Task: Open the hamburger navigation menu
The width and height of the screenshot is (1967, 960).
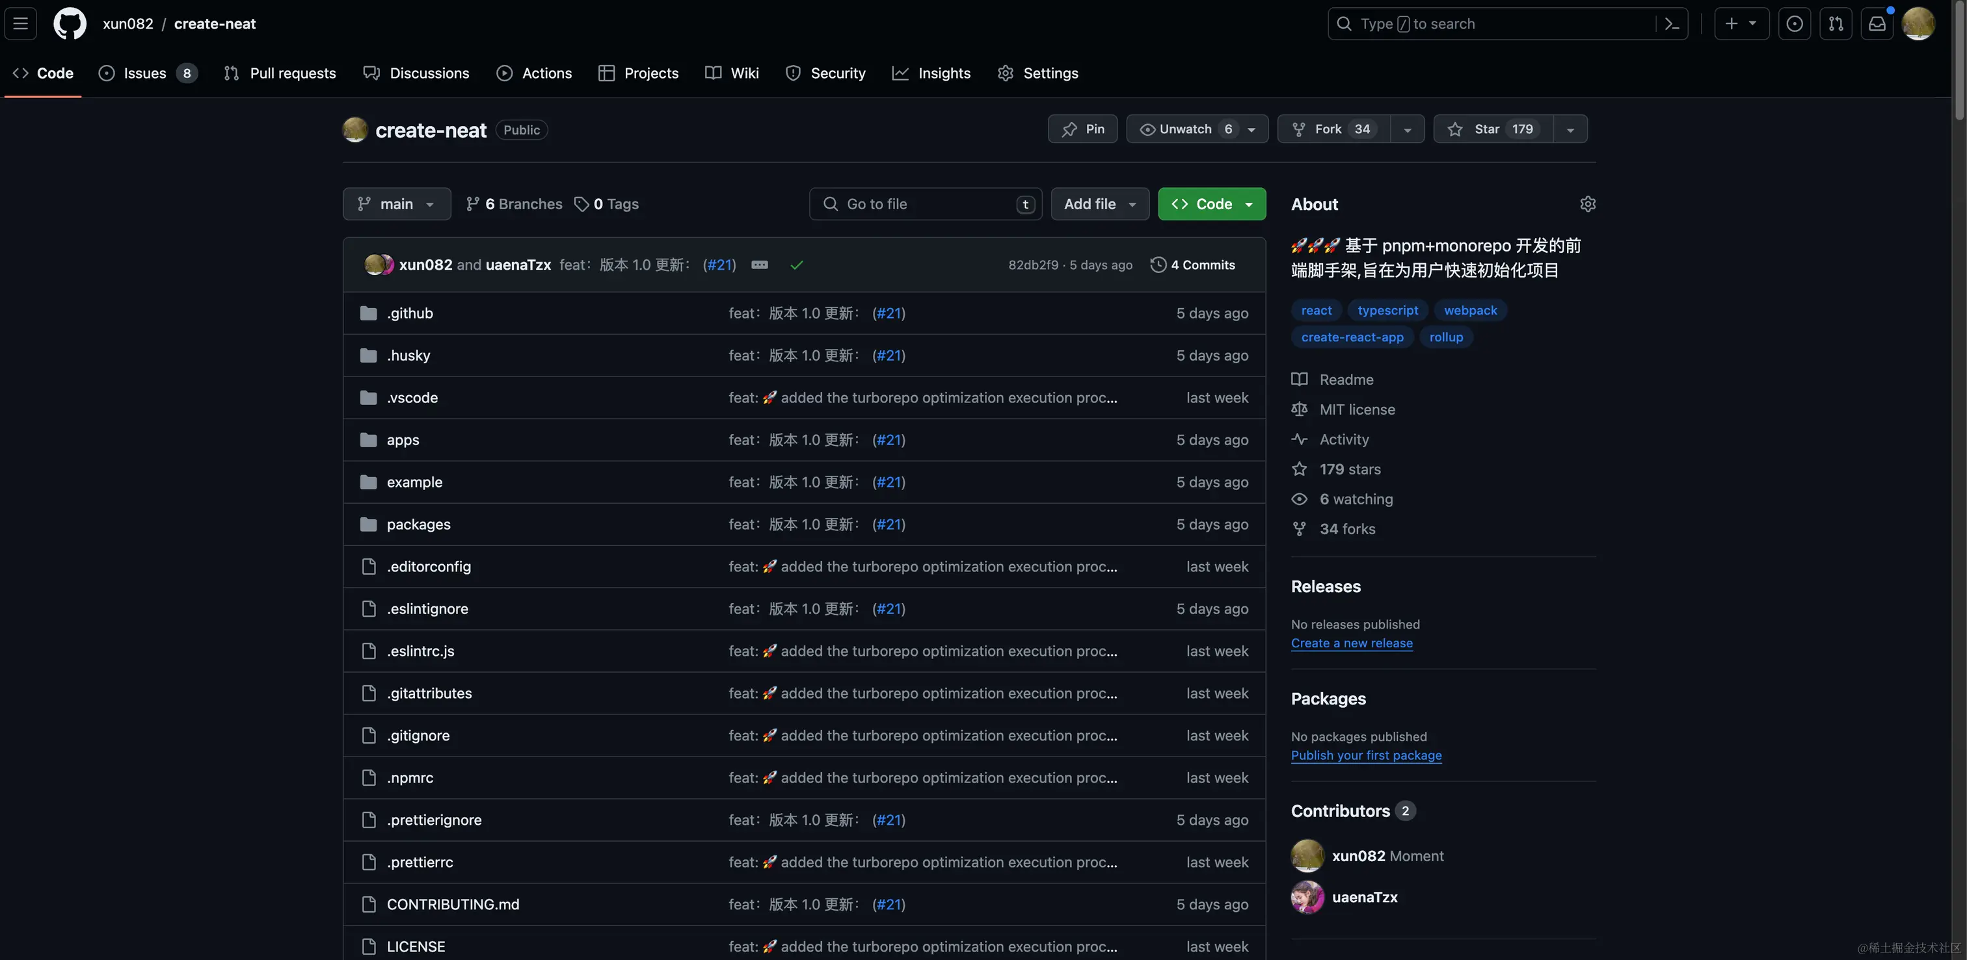Action: (21, 23)
